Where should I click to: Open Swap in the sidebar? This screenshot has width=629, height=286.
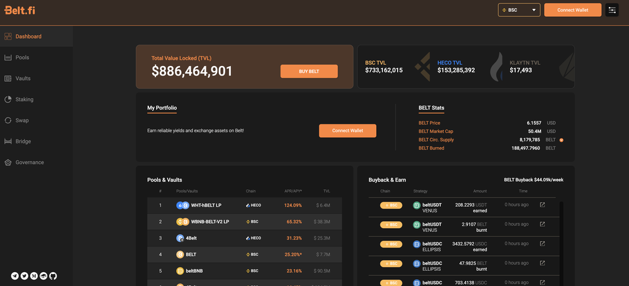[x=36, y=120]
